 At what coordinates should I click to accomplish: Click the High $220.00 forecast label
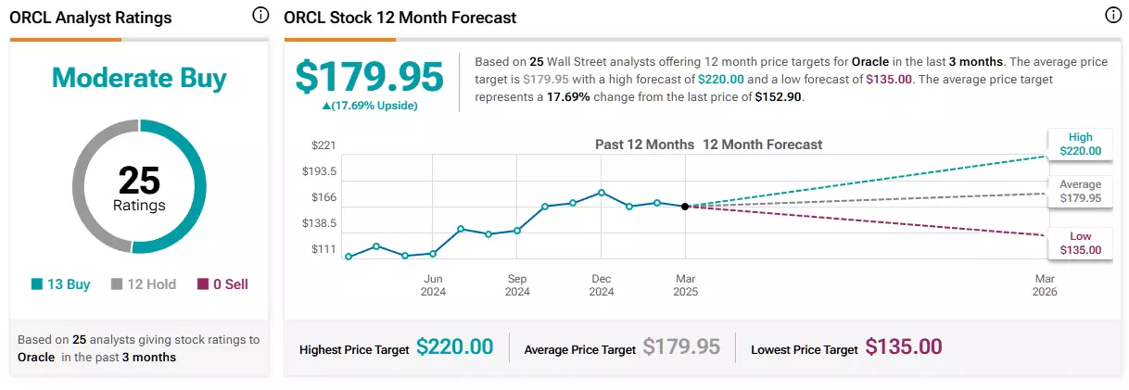(x=1081, y=144)
